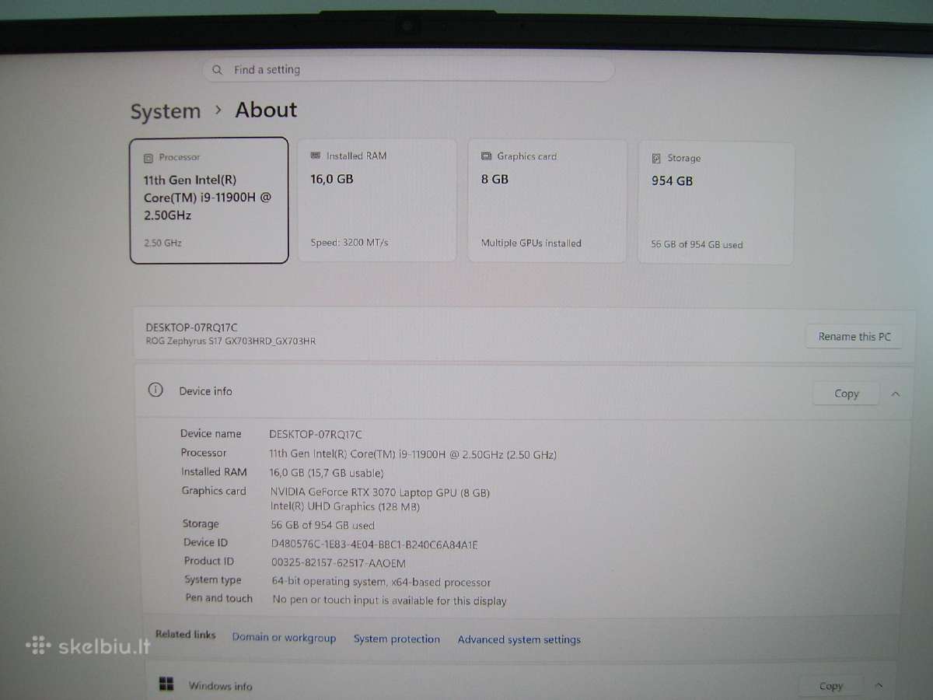Click the Device info section header text
Image resolution: width=933 pixels, height=700 pixels.
tap(205, 391)
